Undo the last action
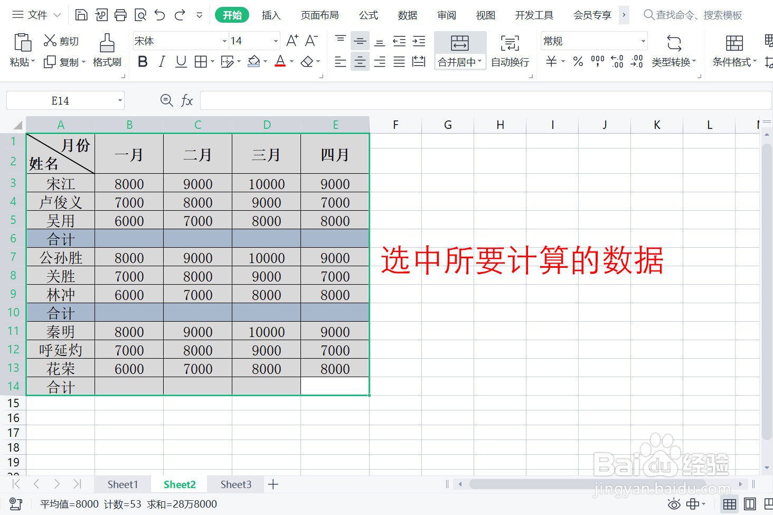This screenshot has height=515, width=773. pyautogui.click(x=160, y=15)
